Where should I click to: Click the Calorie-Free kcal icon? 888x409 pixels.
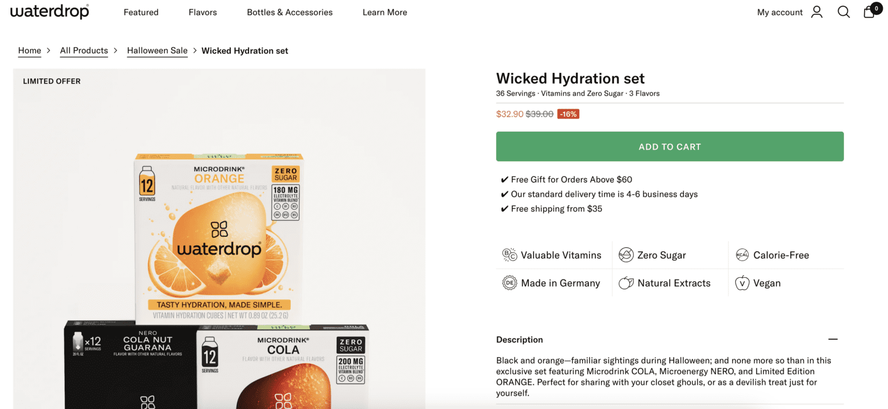click(x=742, y=255)
